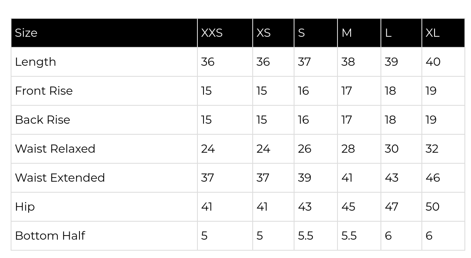This screenshot has width=471, height=258.
Task: Select the XL Length value 40
Action: click(433, 62)
